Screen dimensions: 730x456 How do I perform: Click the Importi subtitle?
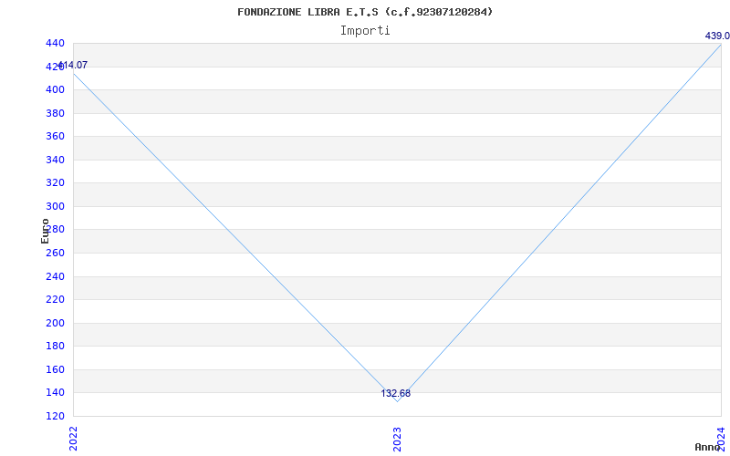(x=365, y=31)
